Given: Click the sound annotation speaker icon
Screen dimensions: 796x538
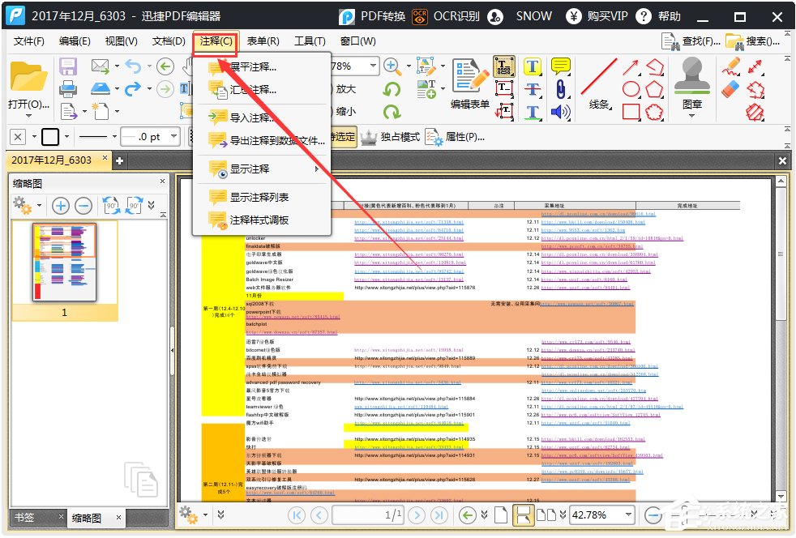Looking at the screenshot, I should [x=560, y=112].
